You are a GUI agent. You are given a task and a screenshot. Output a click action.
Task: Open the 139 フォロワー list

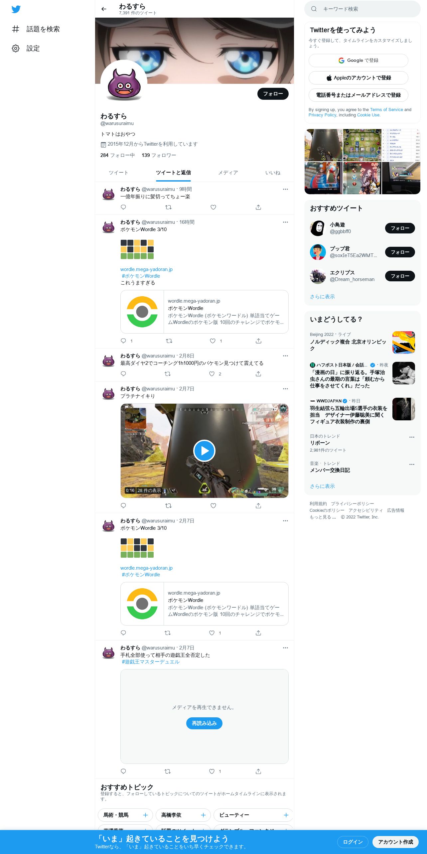coord(159,155)
